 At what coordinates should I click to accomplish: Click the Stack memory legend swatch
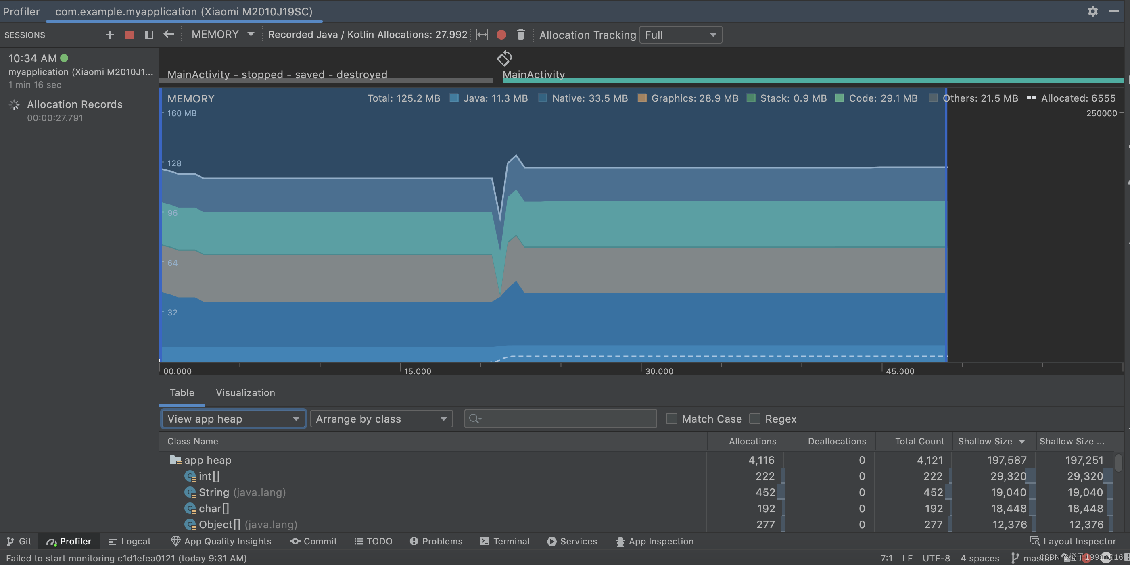point(750,98)
